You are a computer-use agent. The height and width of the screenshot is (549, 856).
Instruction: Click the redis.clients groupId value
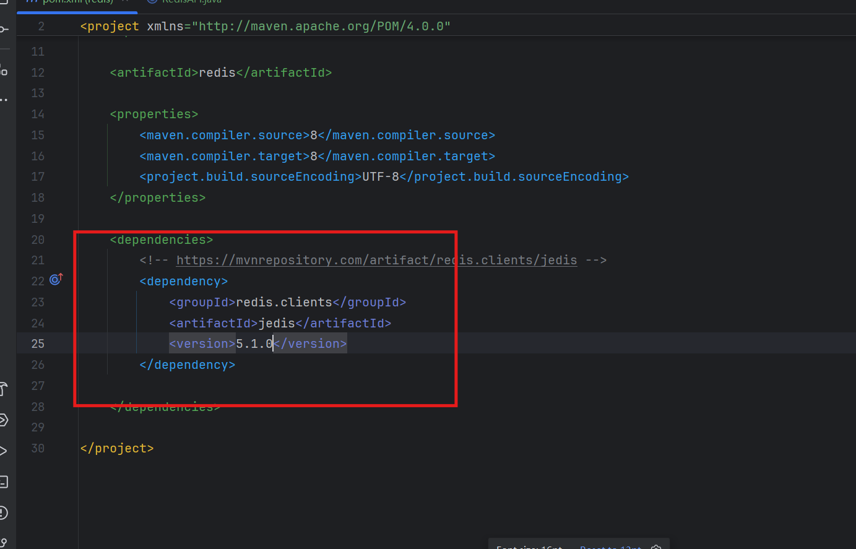[x=284, y=302]
